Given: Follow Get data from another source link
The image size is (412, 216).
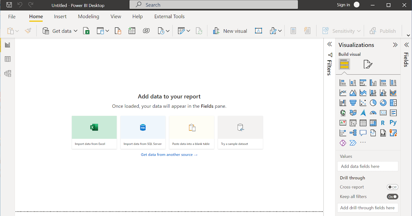Looking at the screenshot, I should tap(169, 155).
